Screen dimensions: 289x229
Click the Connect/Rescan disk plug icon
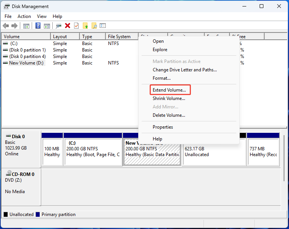tap(59, 26)
